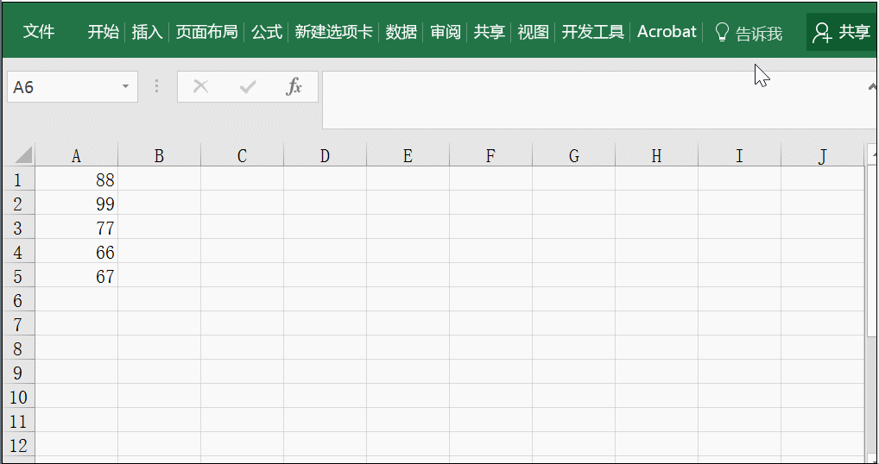The width and height of the screenshot is (879, 464).
Task: Select column A header
Action: click(76, 155)
